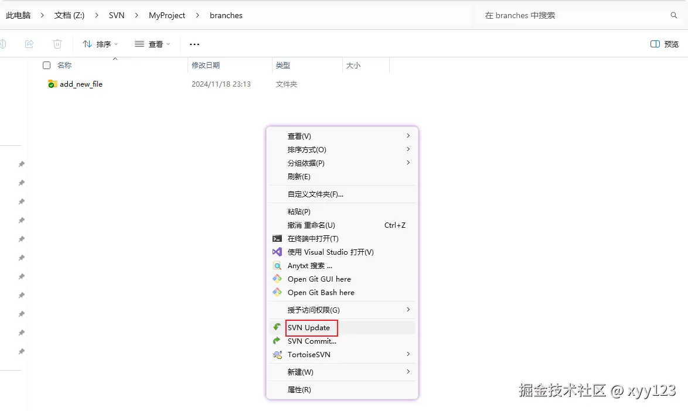
Task: Navigate to MyProject in breadcrumb
Action: click(x=167, y=15)
